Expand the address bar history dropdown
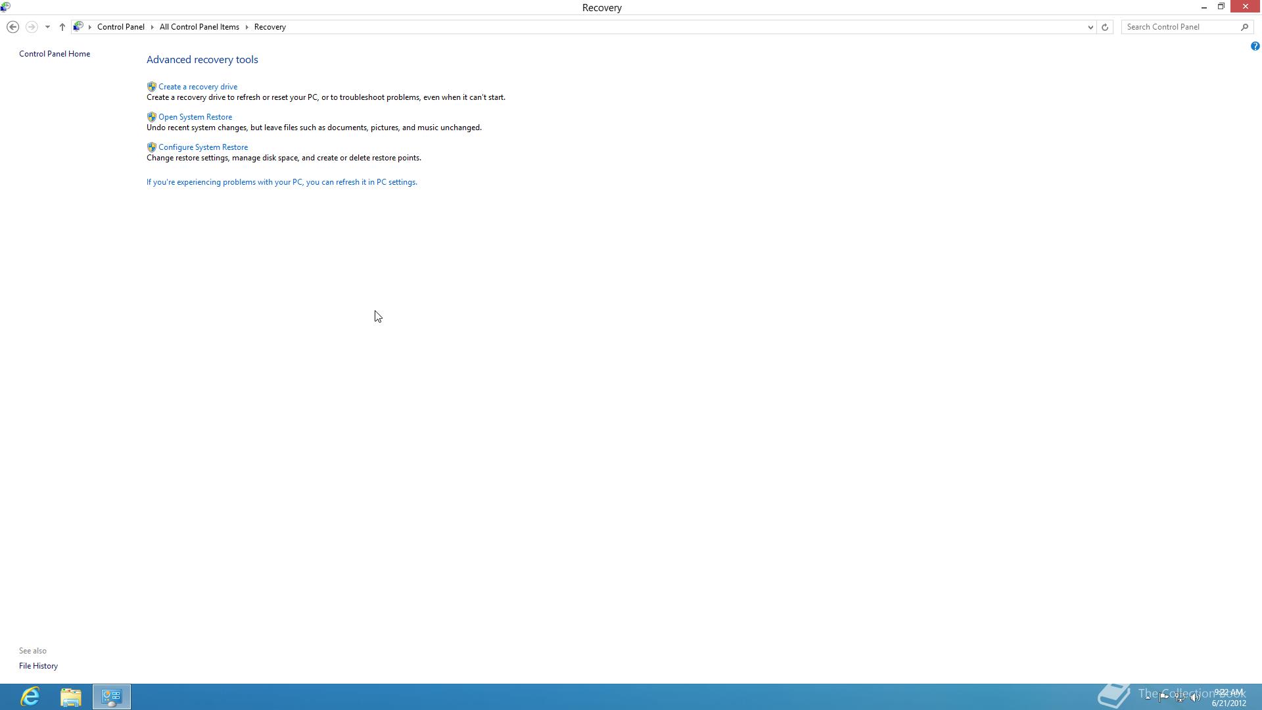This screenshot has width=1262, height=710. [1090, 27]
